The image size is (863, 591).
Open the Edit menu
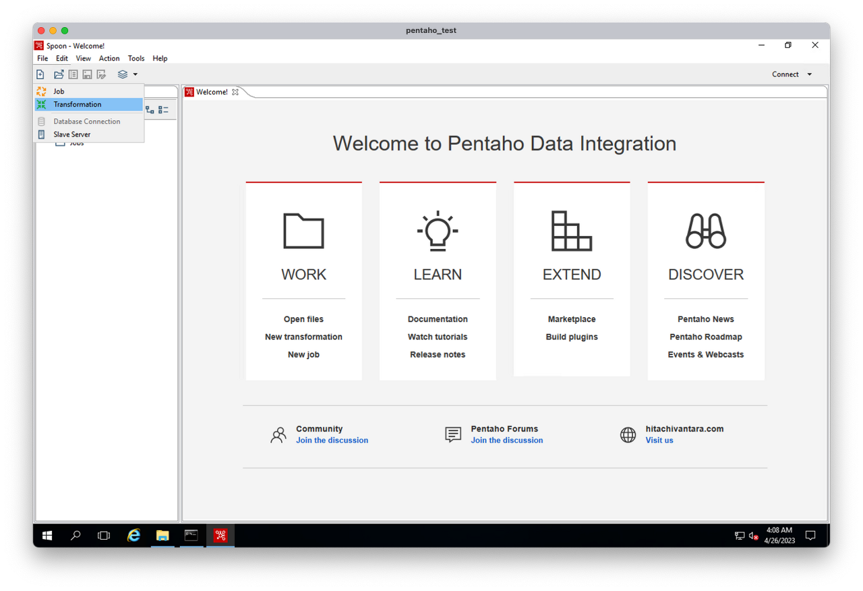click(x=62, y=59)
